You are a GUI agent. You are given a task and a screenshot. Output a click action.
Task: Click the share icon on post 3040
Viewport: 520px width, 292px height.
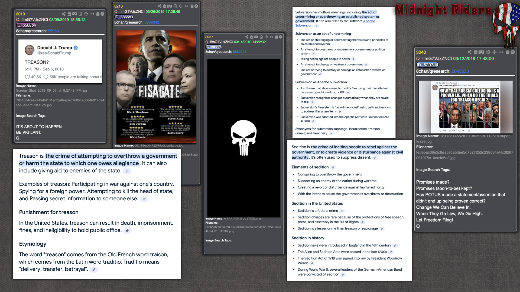pos(470,52)
